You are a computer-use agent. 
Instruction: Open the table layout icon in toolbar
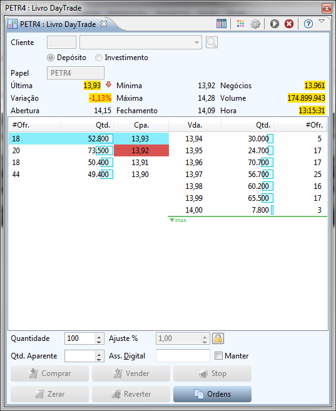[221, 24]
